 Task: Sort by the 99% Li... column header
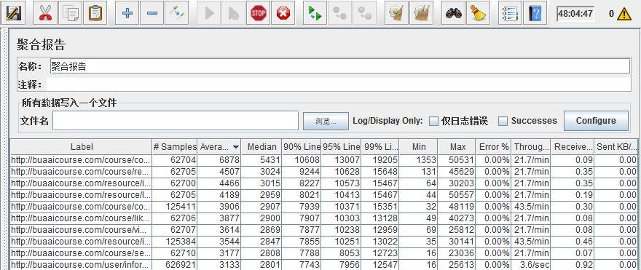point(380,146)
